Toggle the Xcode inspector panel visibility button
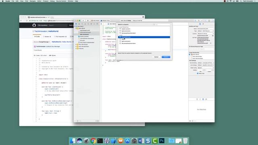 click(212, 21)
